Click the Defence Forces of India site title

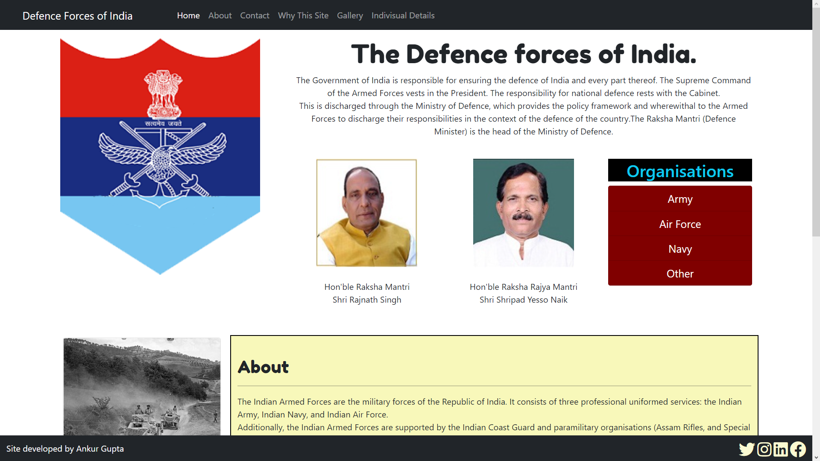pyautogui.click(x=77, y=16)
